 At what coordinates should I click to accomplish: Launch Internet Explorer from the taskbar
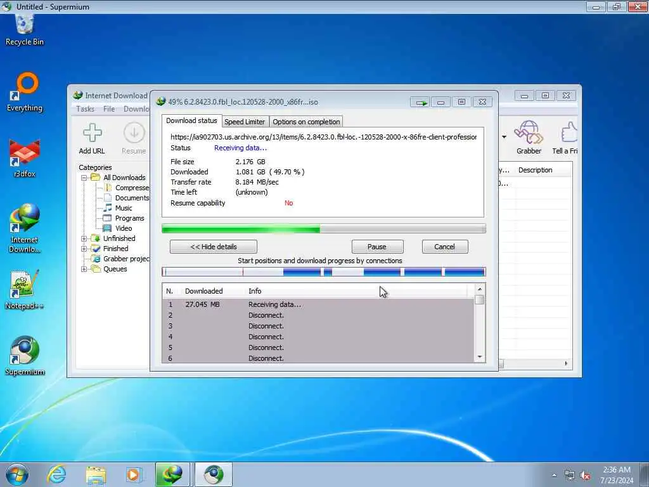click(x=56, y=474)
